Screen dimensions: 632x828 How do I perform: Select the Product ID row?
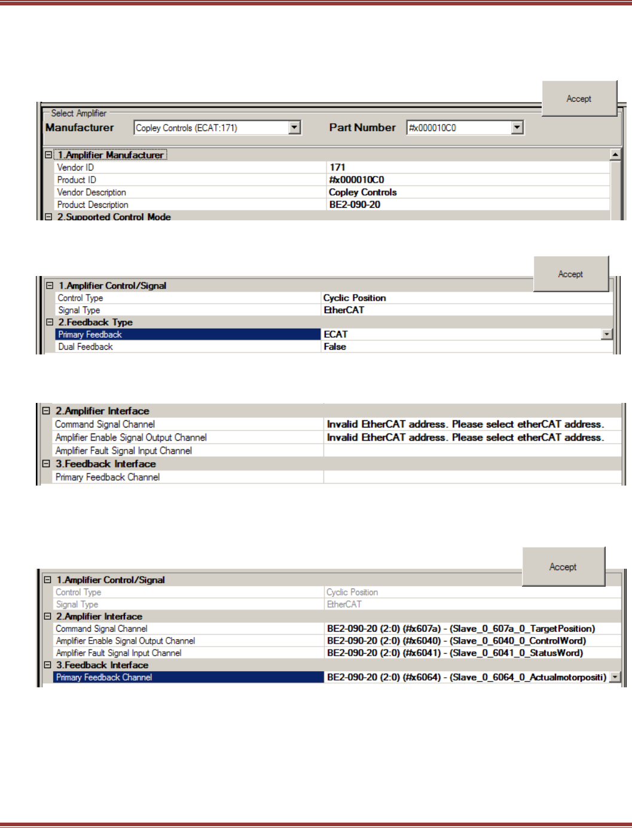click(331, 180)
